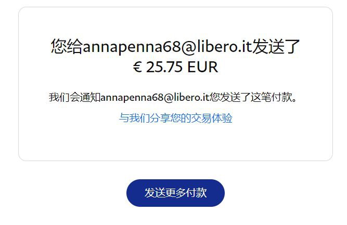The height and width of the screenshot is (225, 347).
Task: Open the 与我们分享您的交易体验 link
Action: tap(175, 118)
